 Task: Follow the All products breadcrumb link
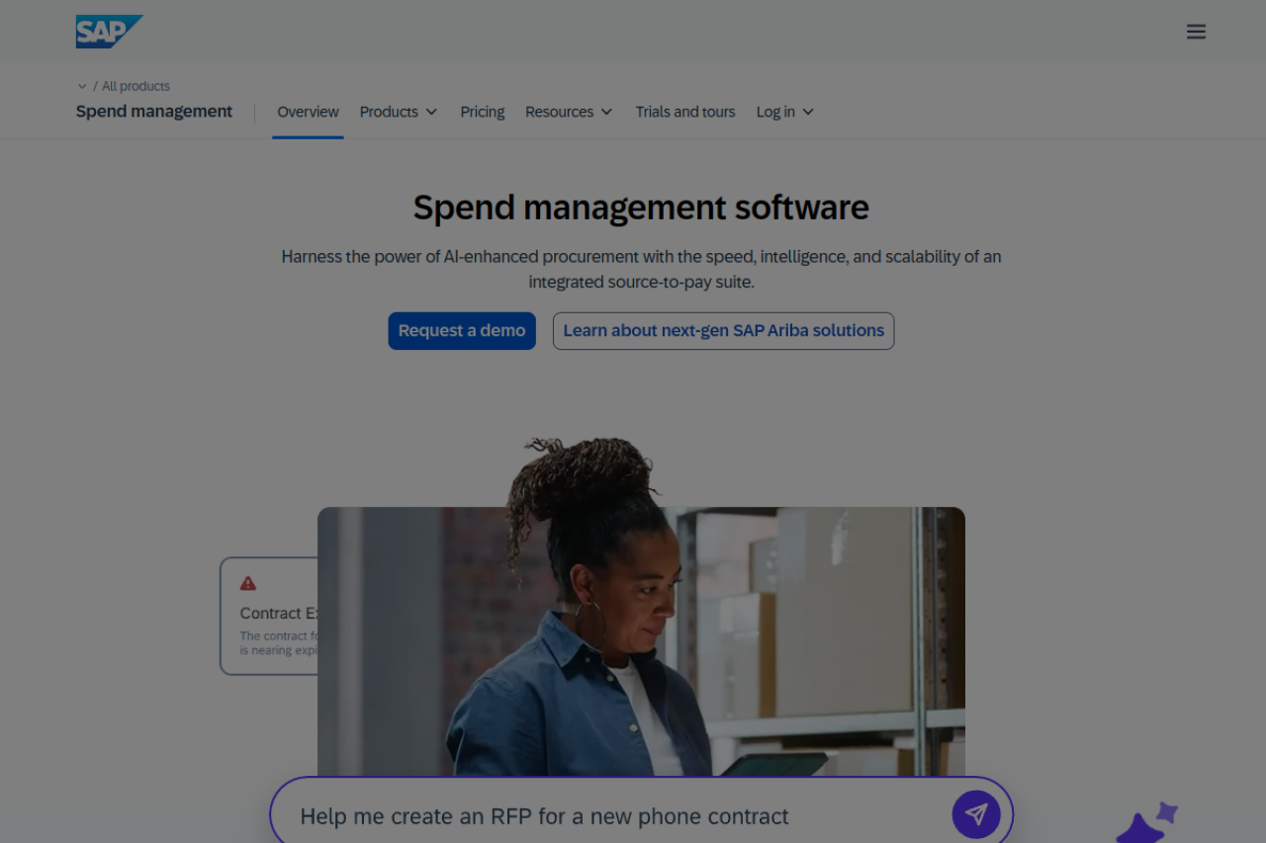[136, 87]
